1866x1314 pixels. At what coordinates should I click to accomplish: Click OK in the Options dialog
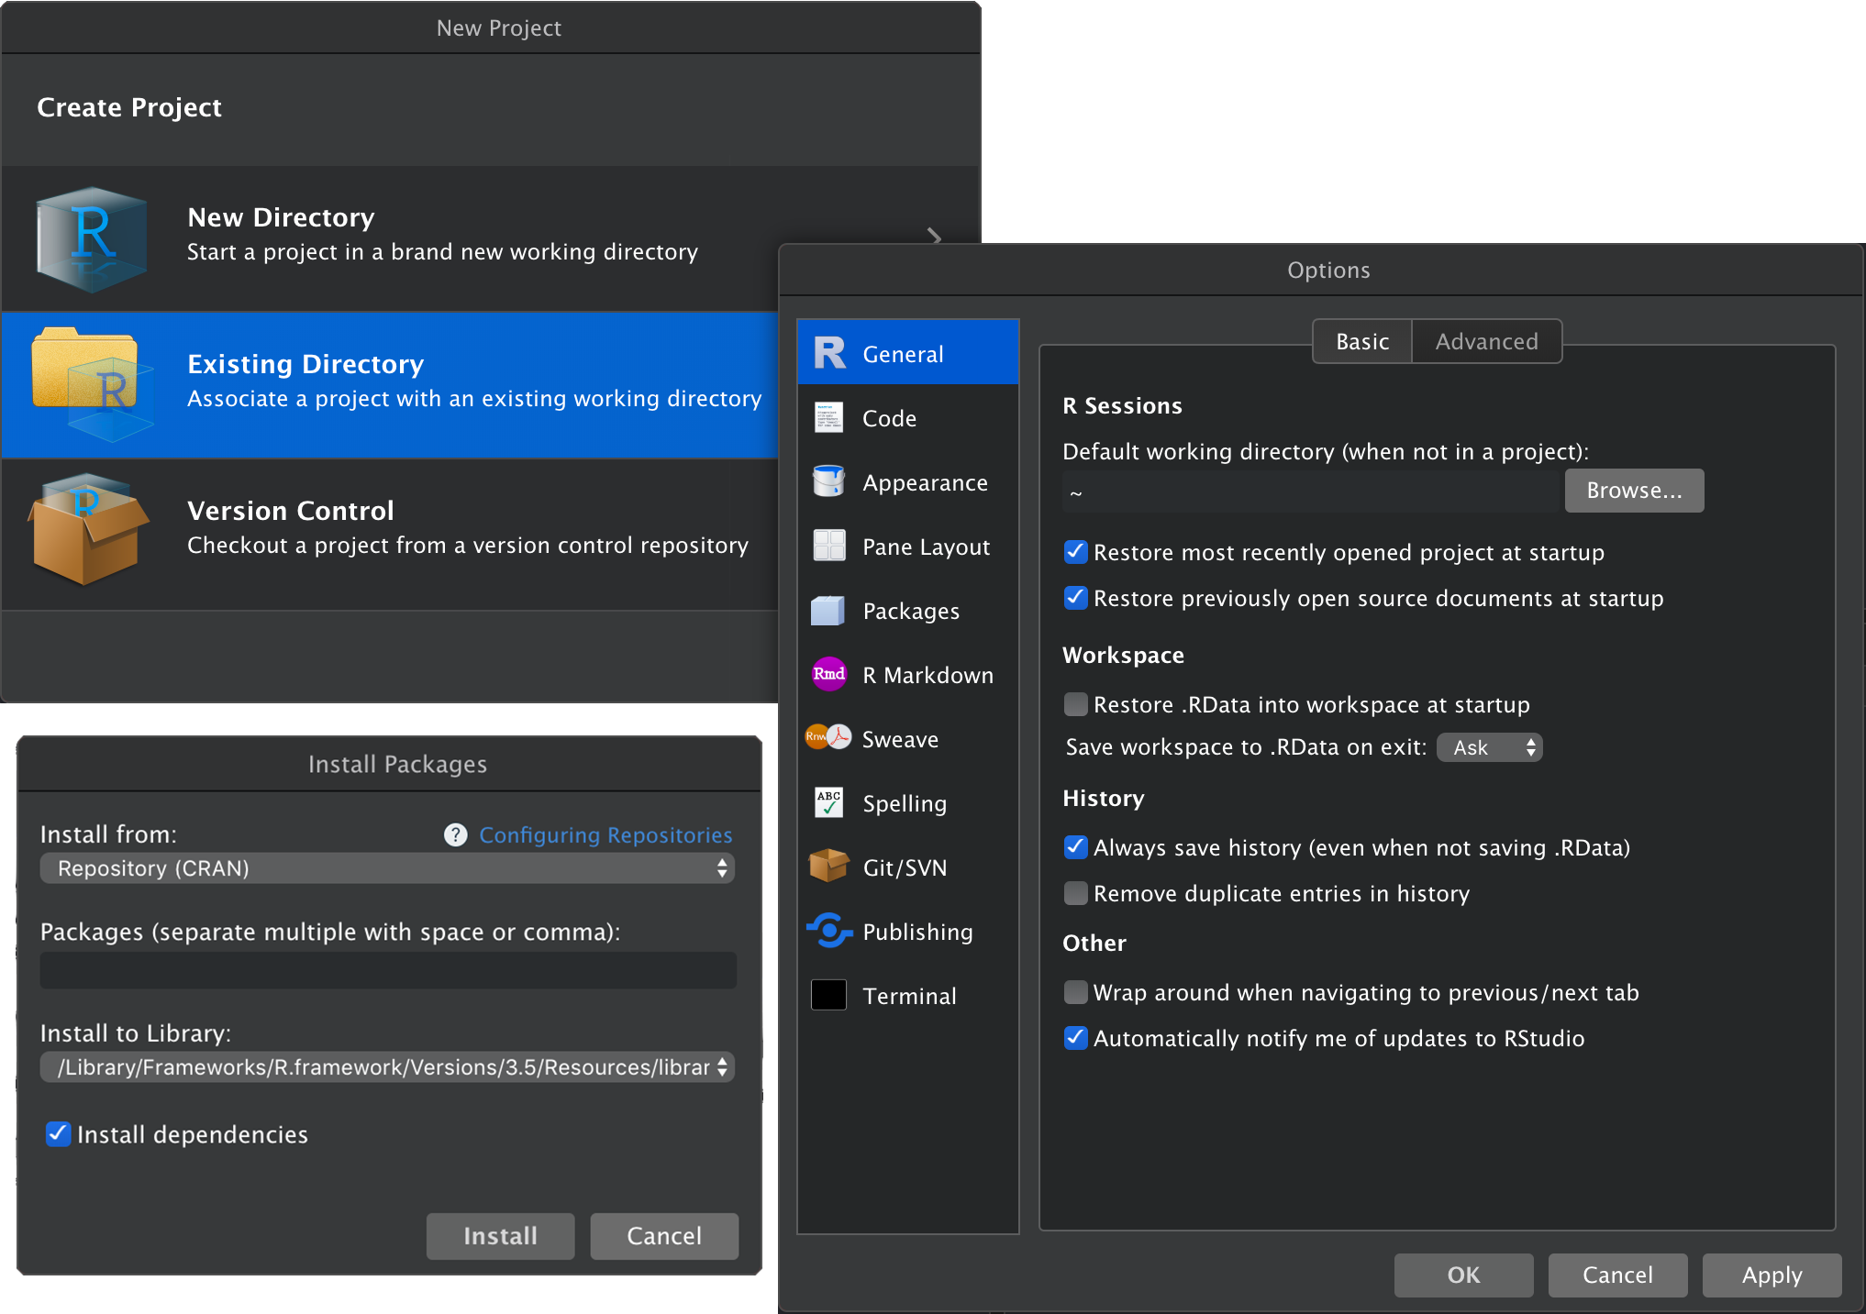tap(1463, 1275)
